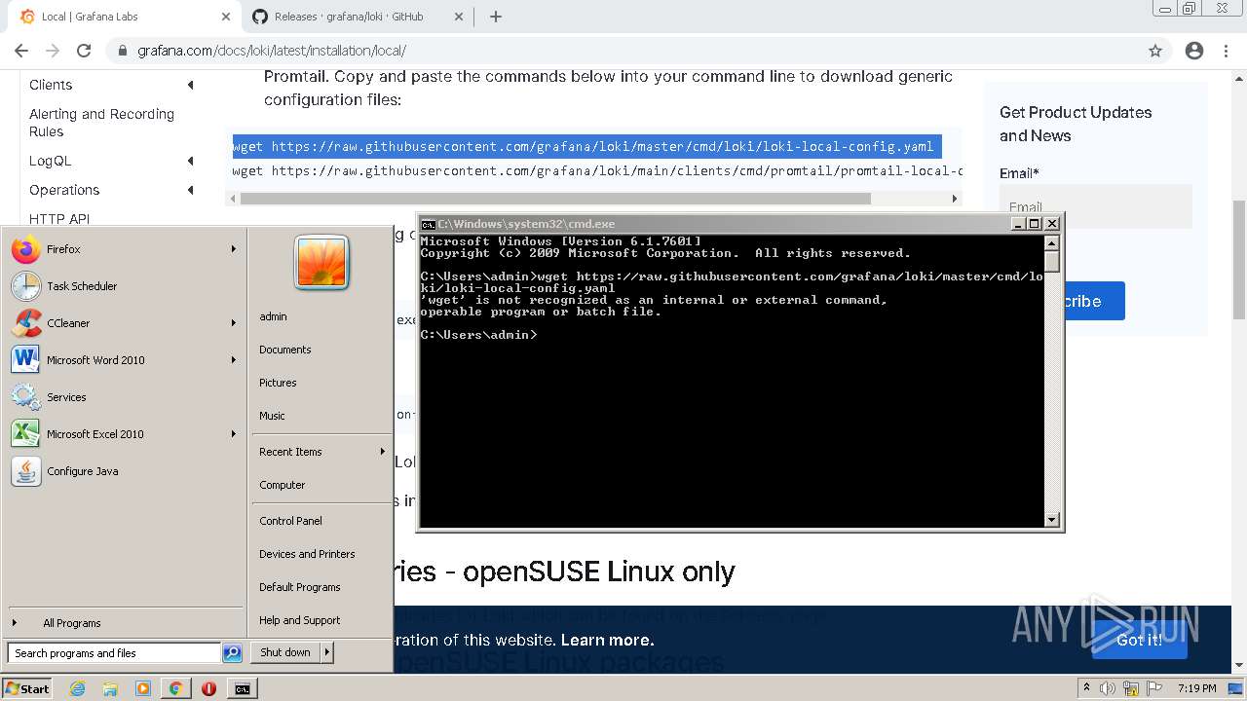
Task: Click the Shut down button
Action: (x=285, y=652)
